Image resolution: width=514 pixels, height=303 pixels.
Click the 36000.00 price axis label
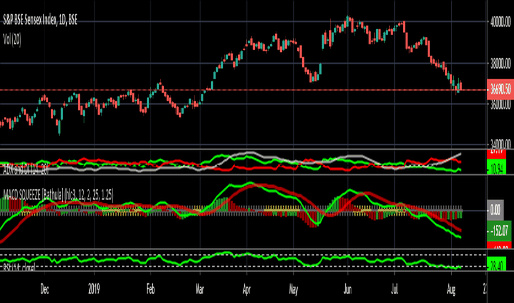500,104
